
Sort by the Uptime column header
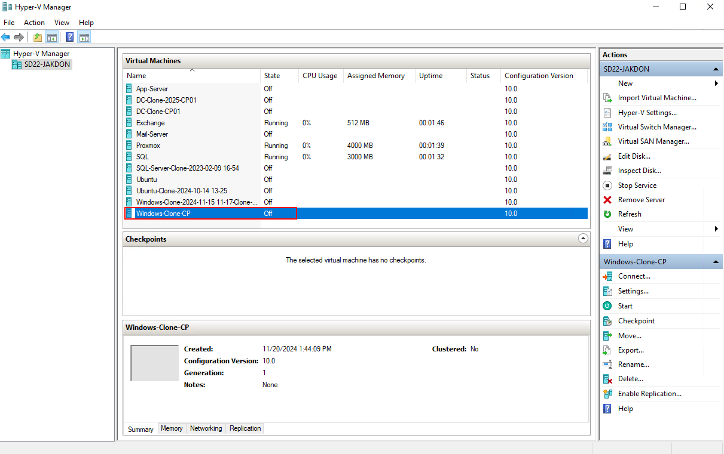point(441,76)
